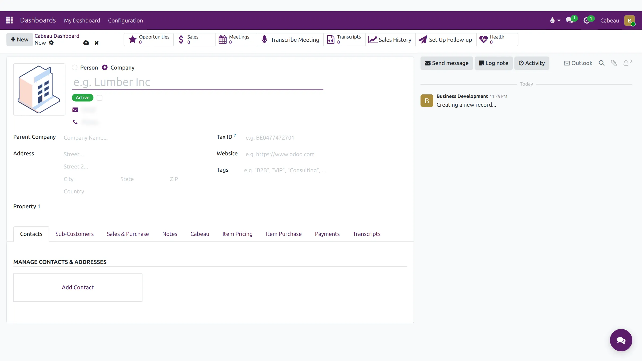Screen dimensions: 642x361
Task: Open the live chat bubble button
Action: [621, 340]
